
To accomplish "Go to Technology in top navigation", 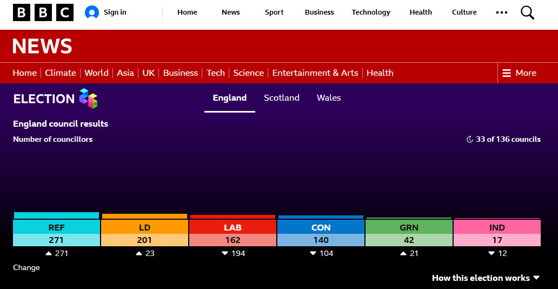I will [x=371, y=12].
